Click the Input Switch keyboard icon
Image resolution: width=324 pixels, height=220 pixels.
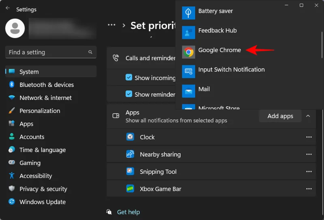click(x=188, y=72)
